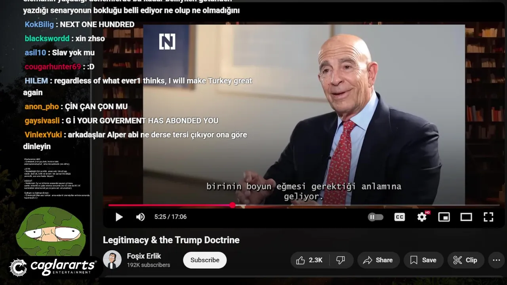The width and height of the screenshot is (507, 285).
Task: Subscribe to the Foşix Erlik channel
Action: click(x=205, y=260)
